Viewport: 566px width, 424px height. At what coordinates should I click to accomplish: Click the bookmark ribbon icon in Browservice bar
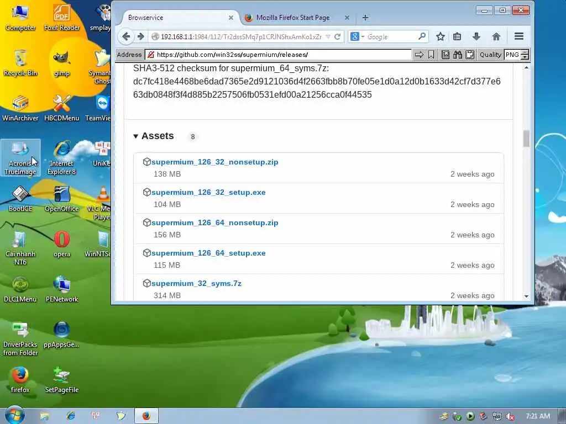431,55
